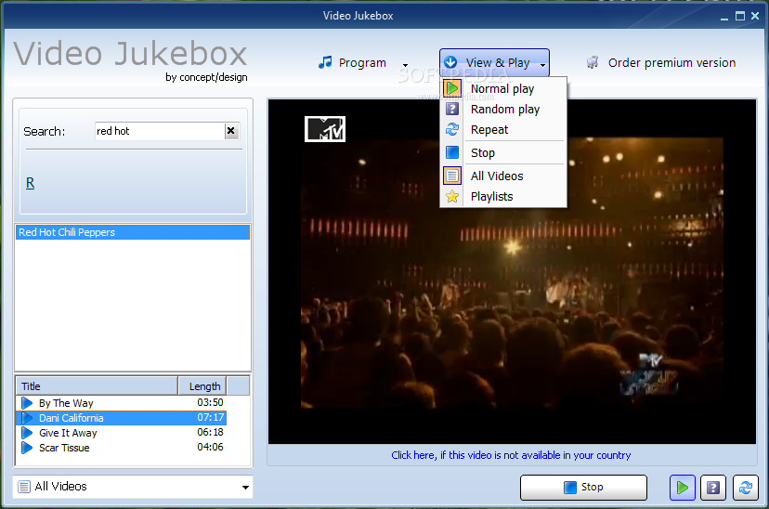Click the 07:17 length value
Screen dimensions: 769x509
[211, 417]
